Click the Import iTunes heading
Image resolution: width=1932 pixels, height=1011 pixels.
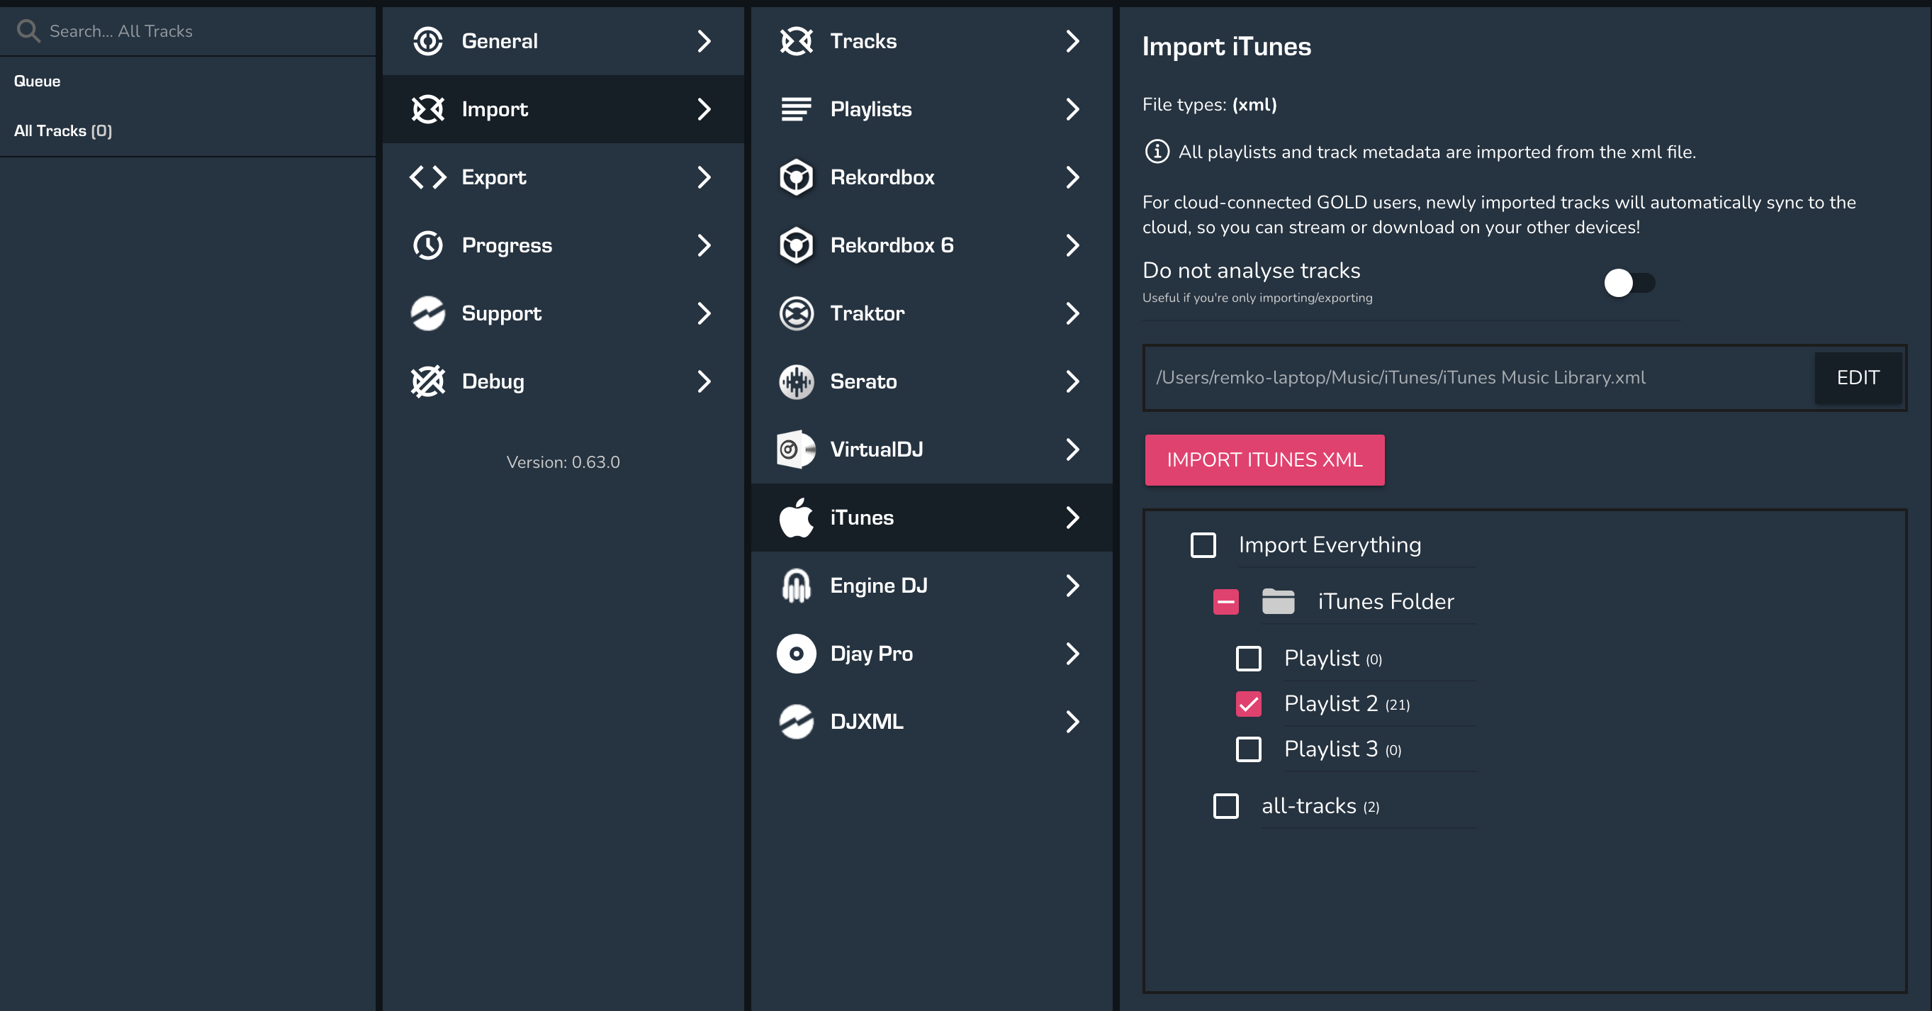[x=1226, y=47]
